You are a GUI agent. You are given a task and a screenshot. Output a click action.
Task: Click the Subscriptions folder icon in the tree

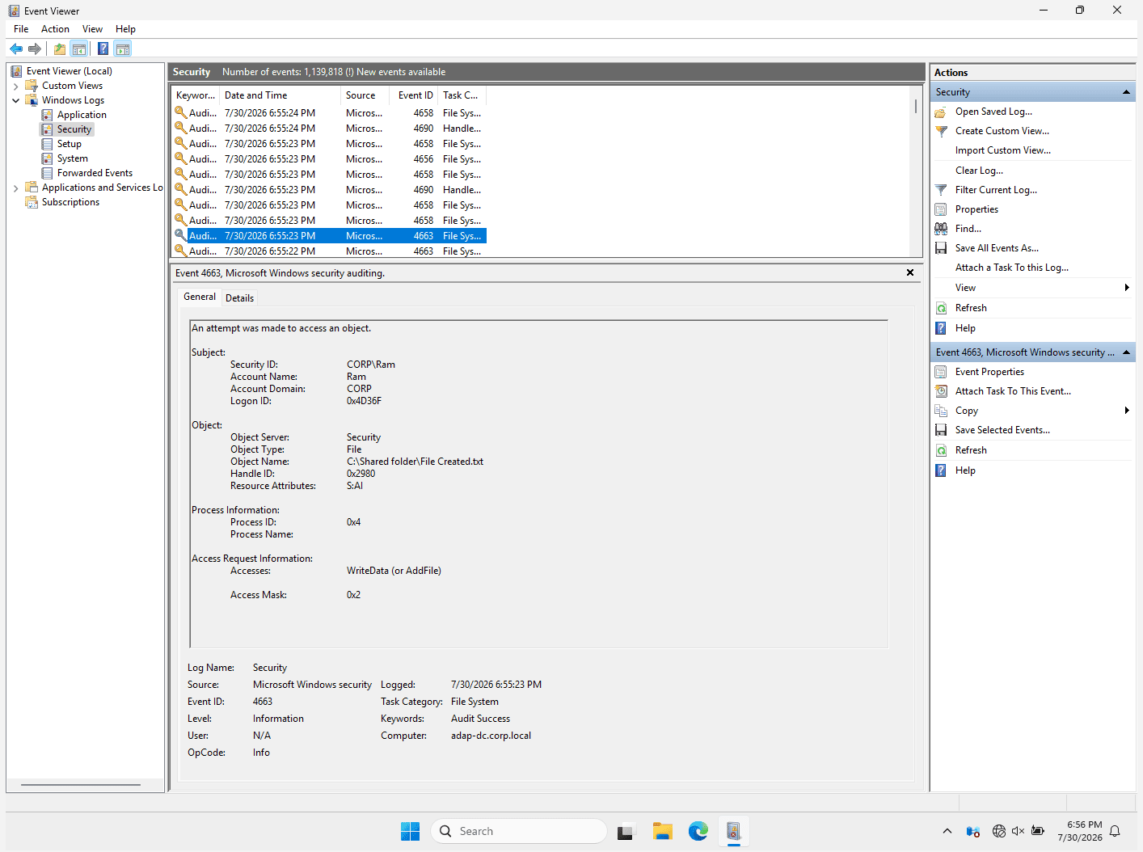click(32, 202)
